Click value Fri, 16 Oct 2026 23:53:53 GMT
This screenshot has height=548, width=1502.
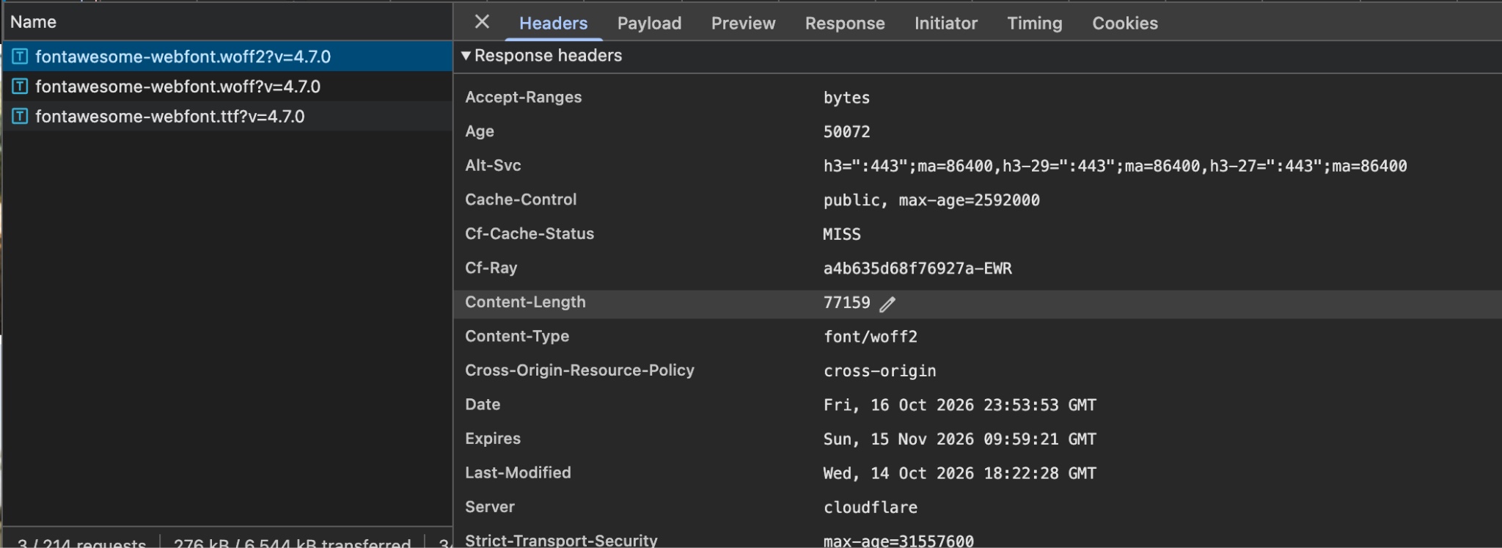pyautogui.click(x=959, y=405)
